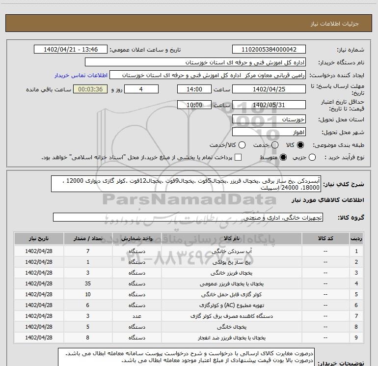Select item آب سردکن خانگی
Screen dimensions: 378x366
click(x=231, y=251)
